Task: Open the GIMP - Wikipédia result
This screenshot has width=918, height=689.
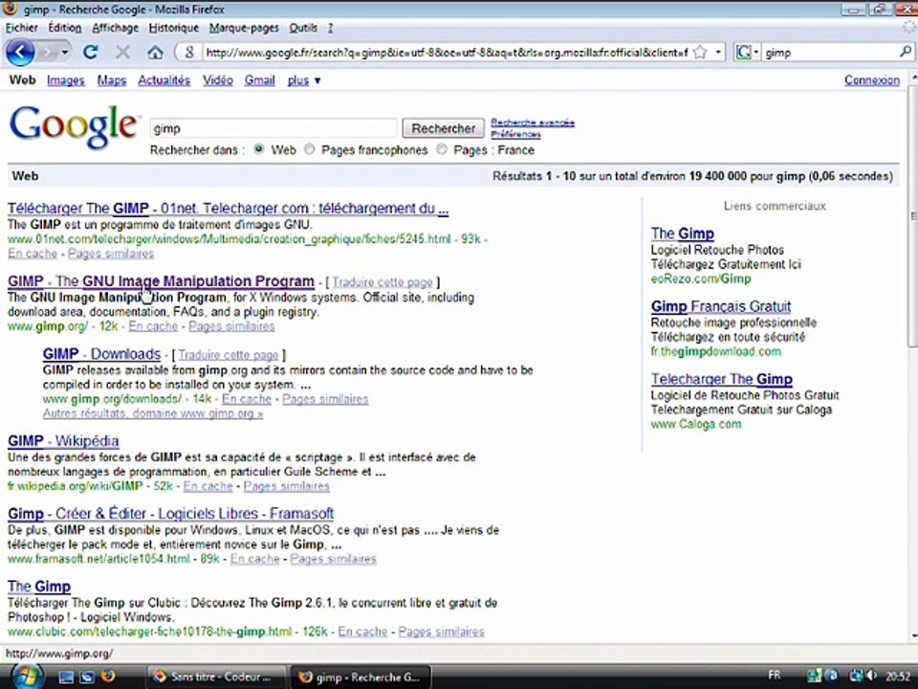Action: coord(63,440)
